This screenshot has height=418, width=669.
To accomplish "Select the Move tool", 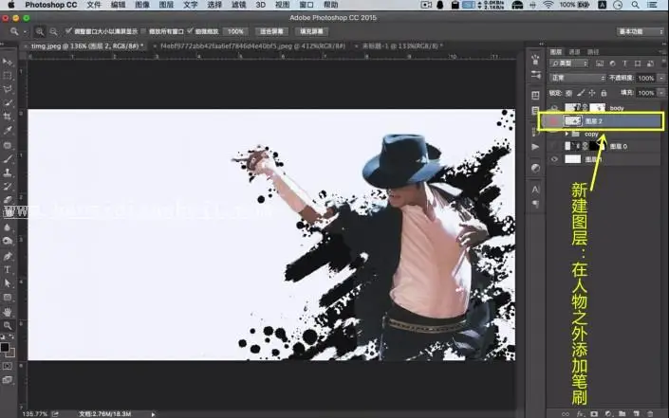I will pos(8,63).
